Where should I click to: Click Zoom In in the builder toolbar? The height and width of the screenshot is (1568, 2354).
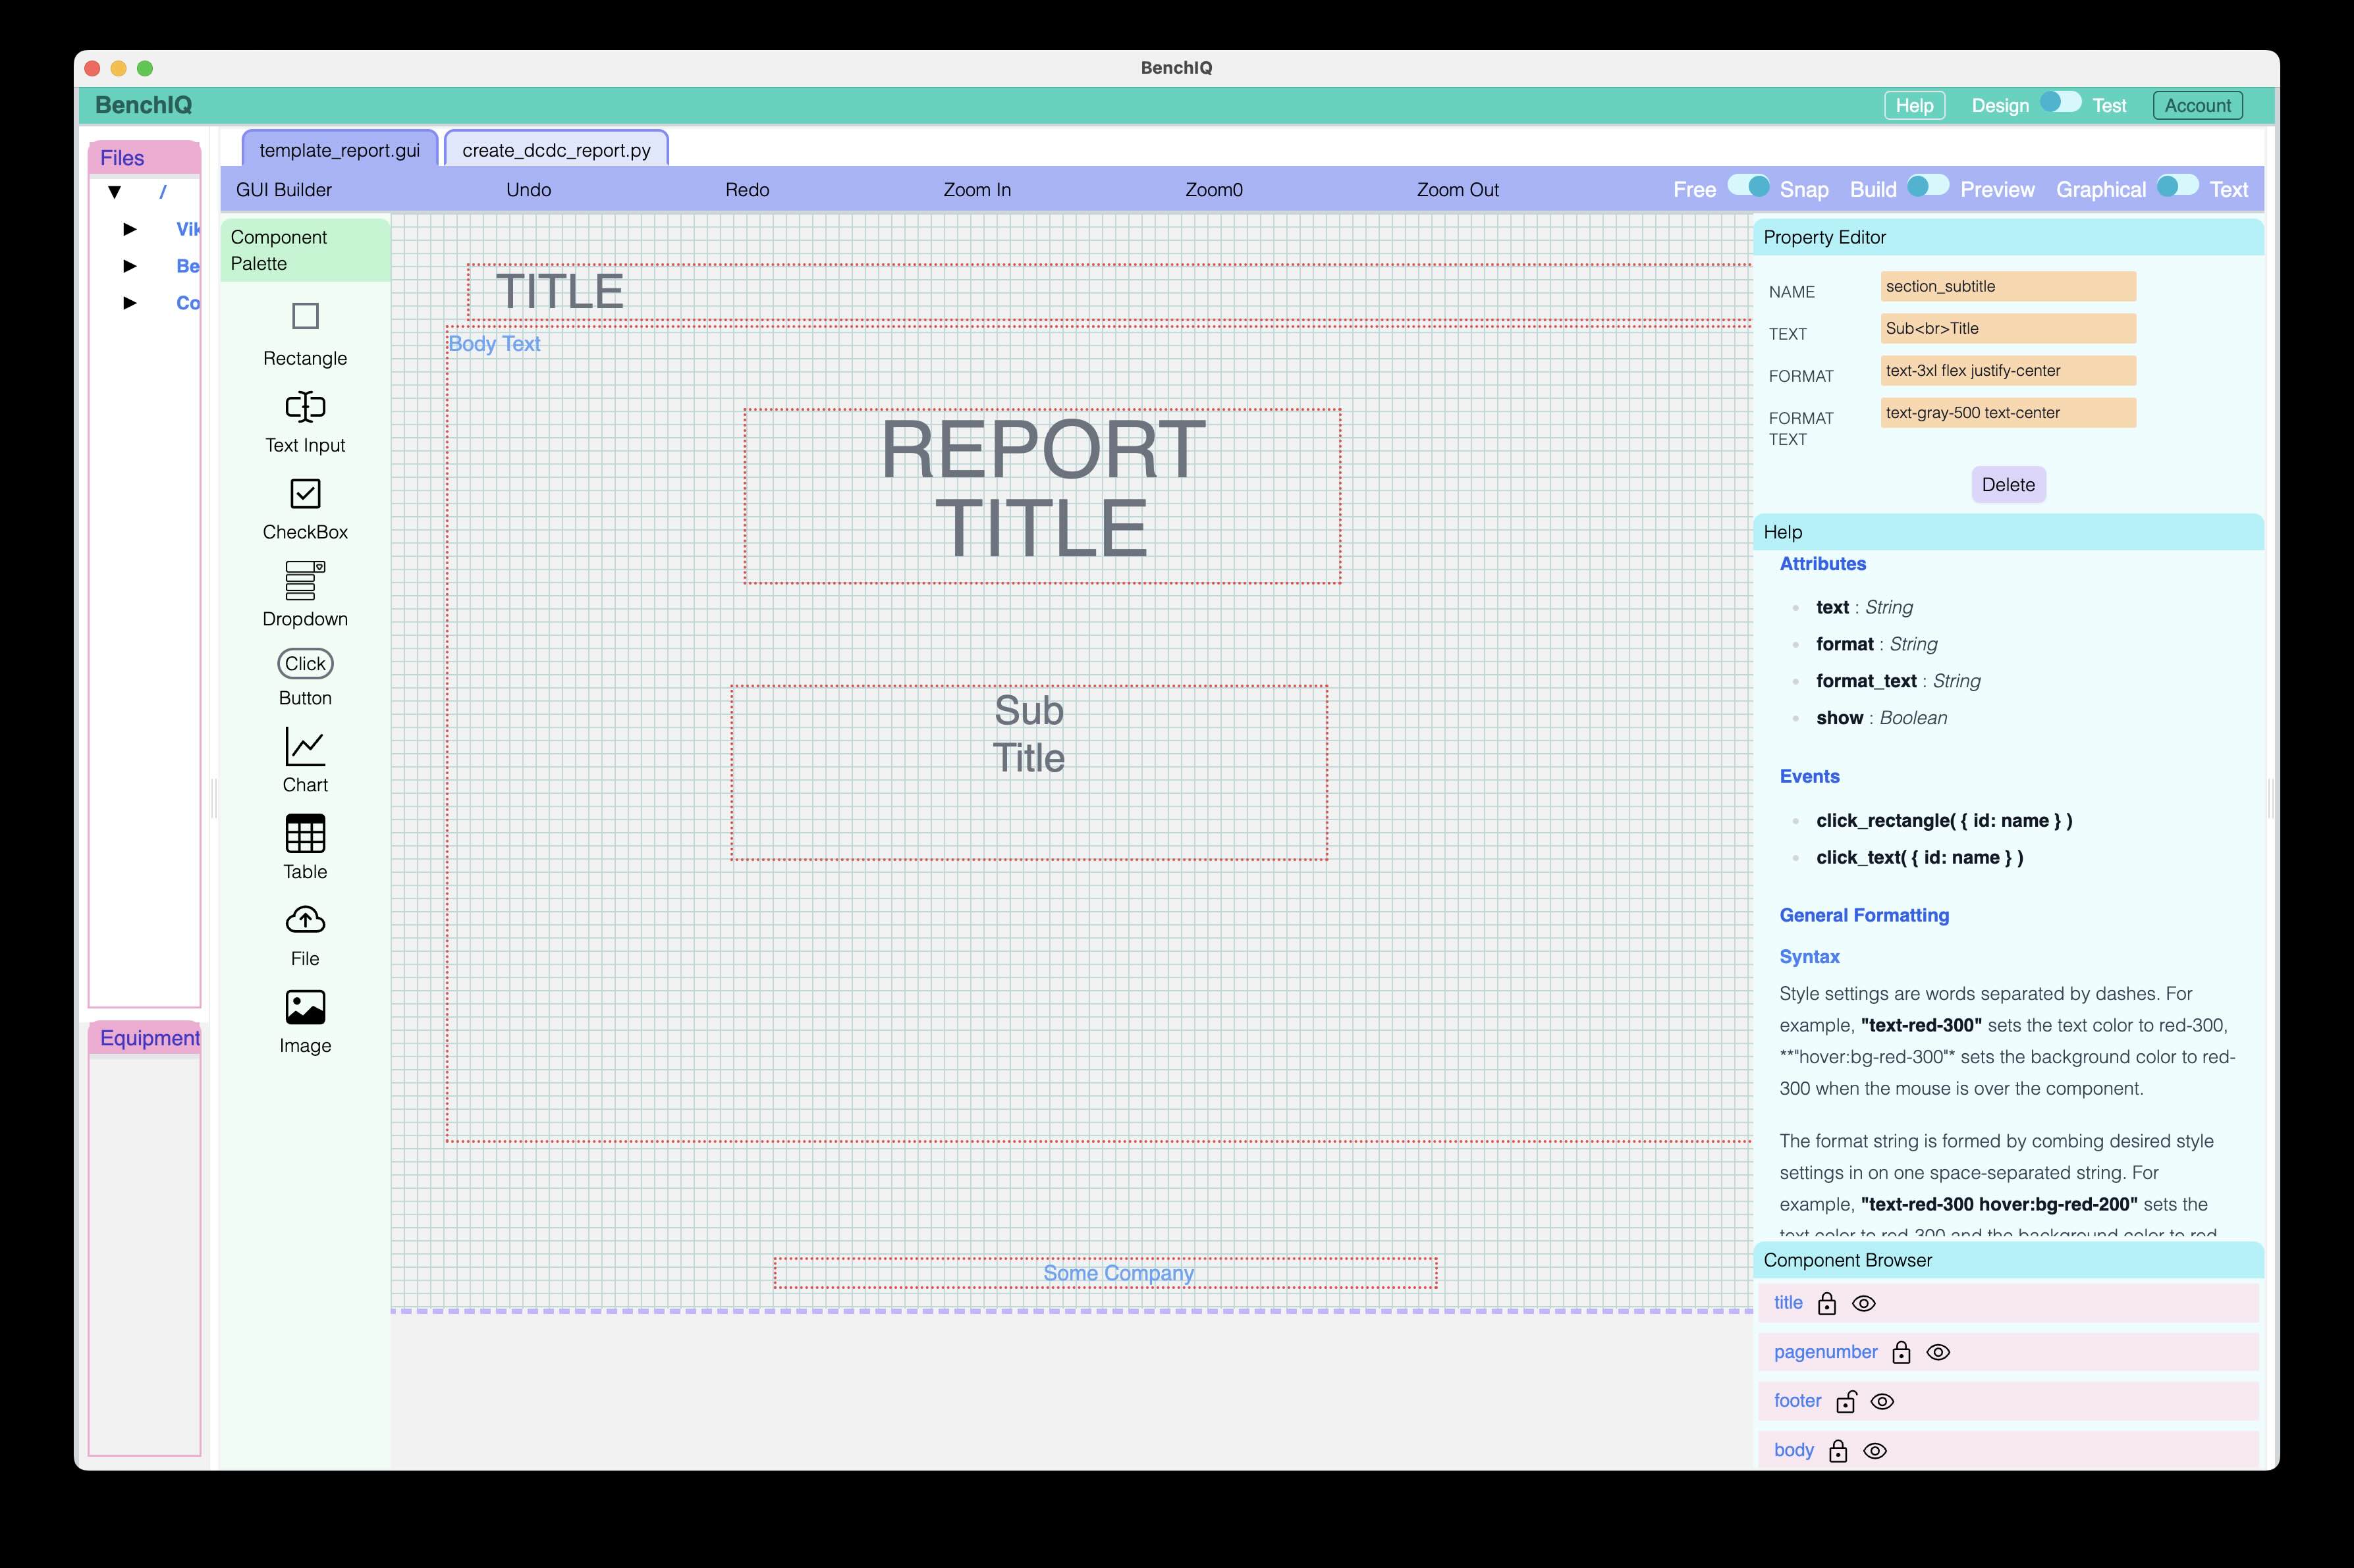[x=976, y=190]
